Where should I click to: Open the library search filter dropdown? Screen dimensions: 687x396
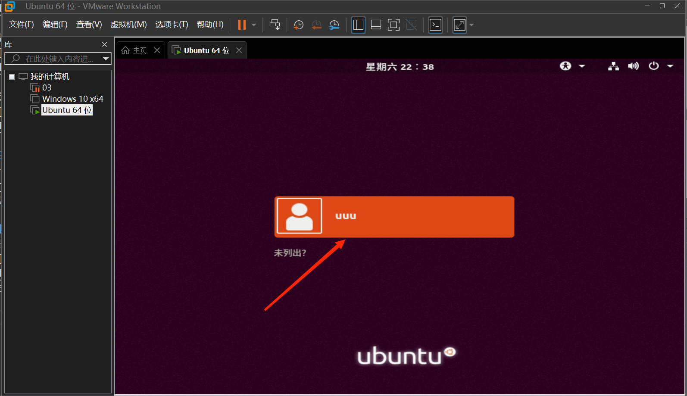(x=106, y=58)
